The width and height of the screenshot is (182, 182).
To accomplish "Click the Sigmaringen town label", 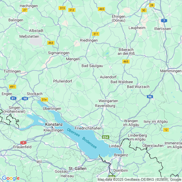I will (x=59, y=53).
